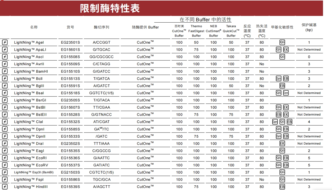
Task: Select the EK icon in the BstBI row
Action: coord(286,107)
